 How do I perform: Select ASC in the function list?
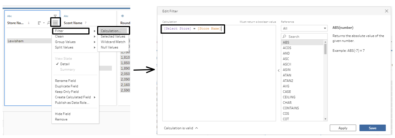tap(302, 59)
